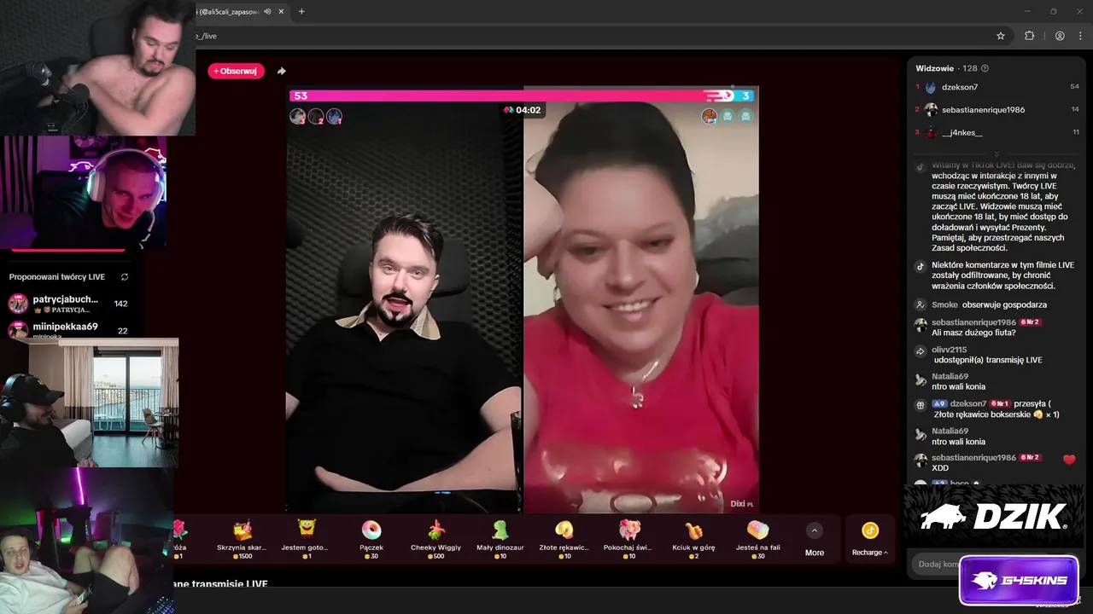Click the mute speaker icon on the tab

click(267, 11)
